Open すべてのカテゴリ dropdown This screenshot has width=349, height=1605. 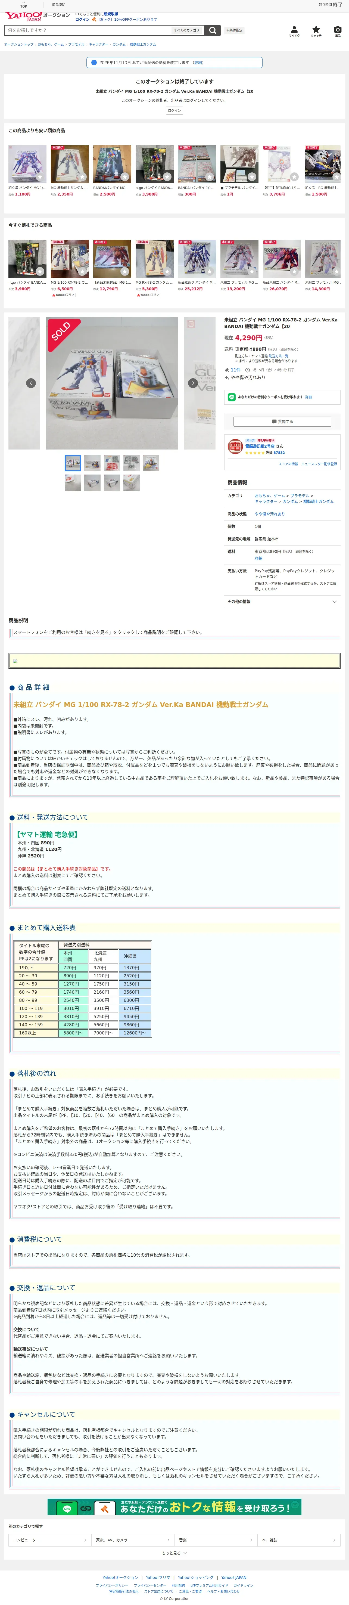click(187, 30)
